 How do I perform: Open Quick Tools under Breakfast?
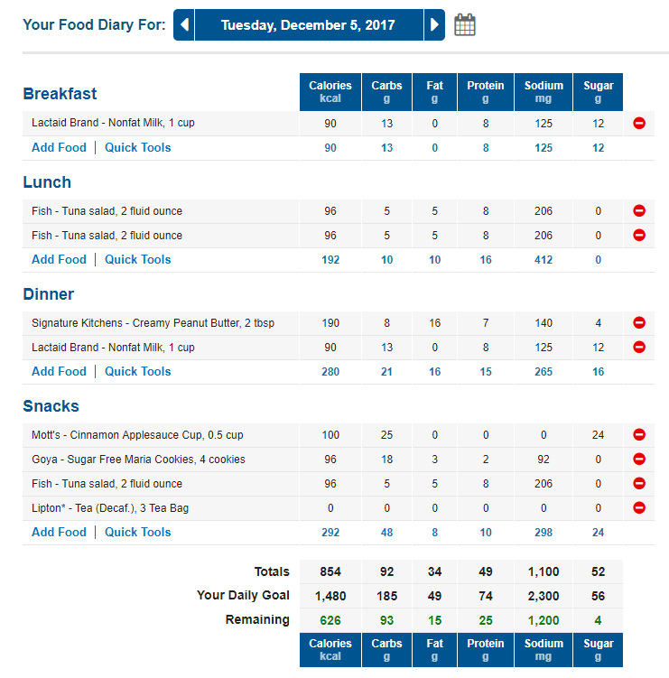138,147
